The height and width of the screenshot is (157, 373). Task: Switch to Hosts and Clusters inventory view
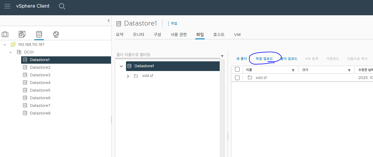click(x=5, y=34)
